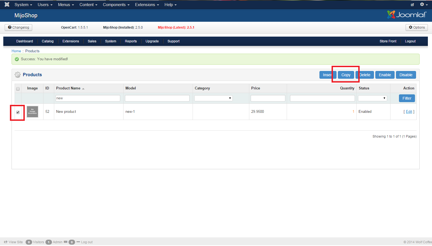Viewport: 432px width, 246px height.
Task: Click the Joomla logo icon in top bar
Action: pos(7,4)
